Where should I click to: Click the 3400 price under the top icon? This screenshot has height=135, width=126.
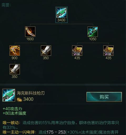pyautogui.click(x=61, y=20)
